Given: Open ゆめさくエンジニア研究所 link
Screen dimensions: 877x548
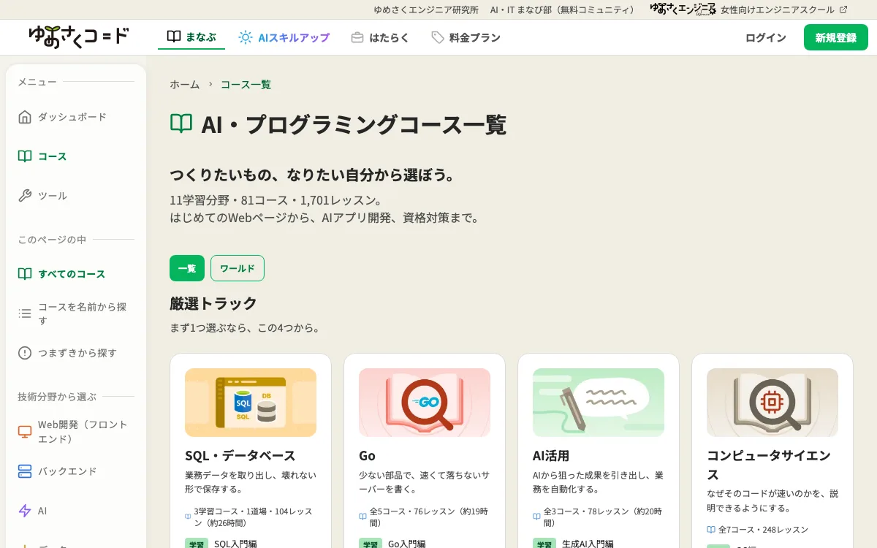Looking at the screenshot, I should tap(426, 9).
